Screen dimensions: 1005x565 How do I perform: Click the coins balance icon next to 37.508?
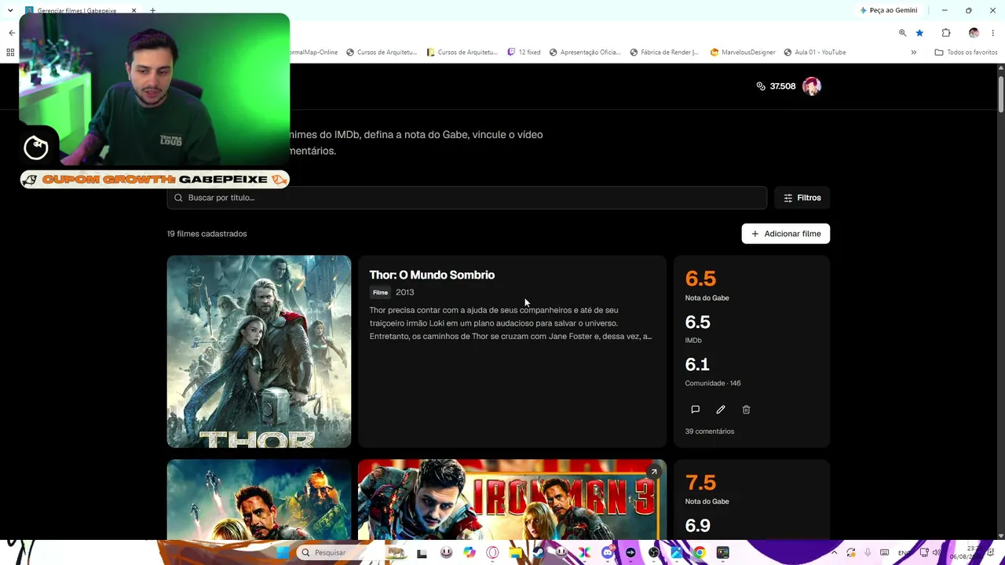[761, 86]
